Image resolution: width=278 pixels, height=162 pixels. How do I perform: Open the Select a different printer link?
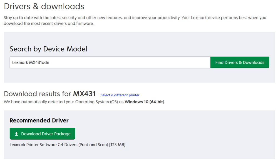pos(120,95)
